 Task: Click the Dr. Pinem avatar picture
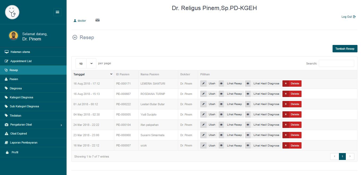(13, 35)
